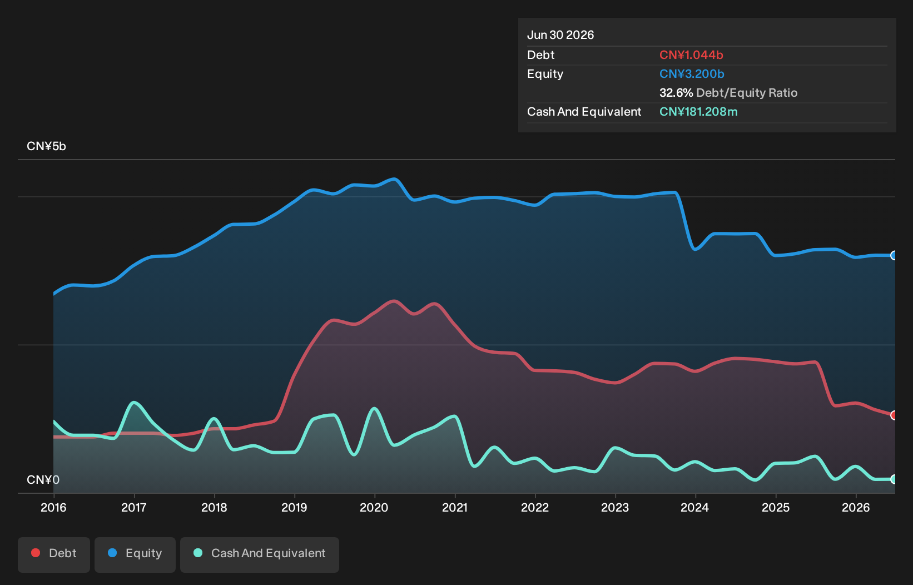
Task: Click the CN¥5b y-axis label
Action: coord(46,146)
